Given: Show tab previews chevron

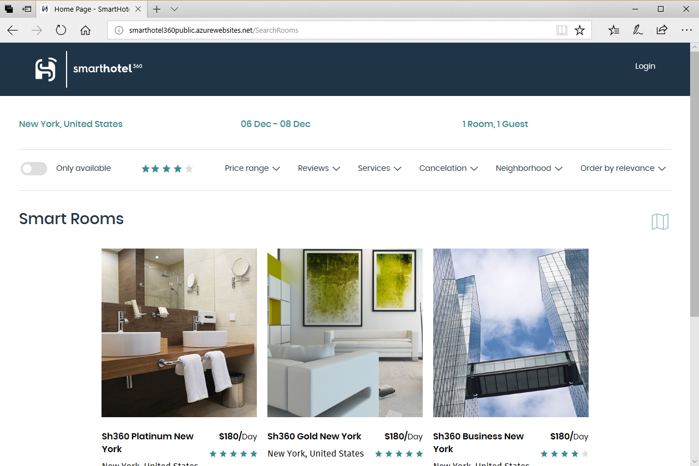Looking at the screenshot, I should point(174,9).
